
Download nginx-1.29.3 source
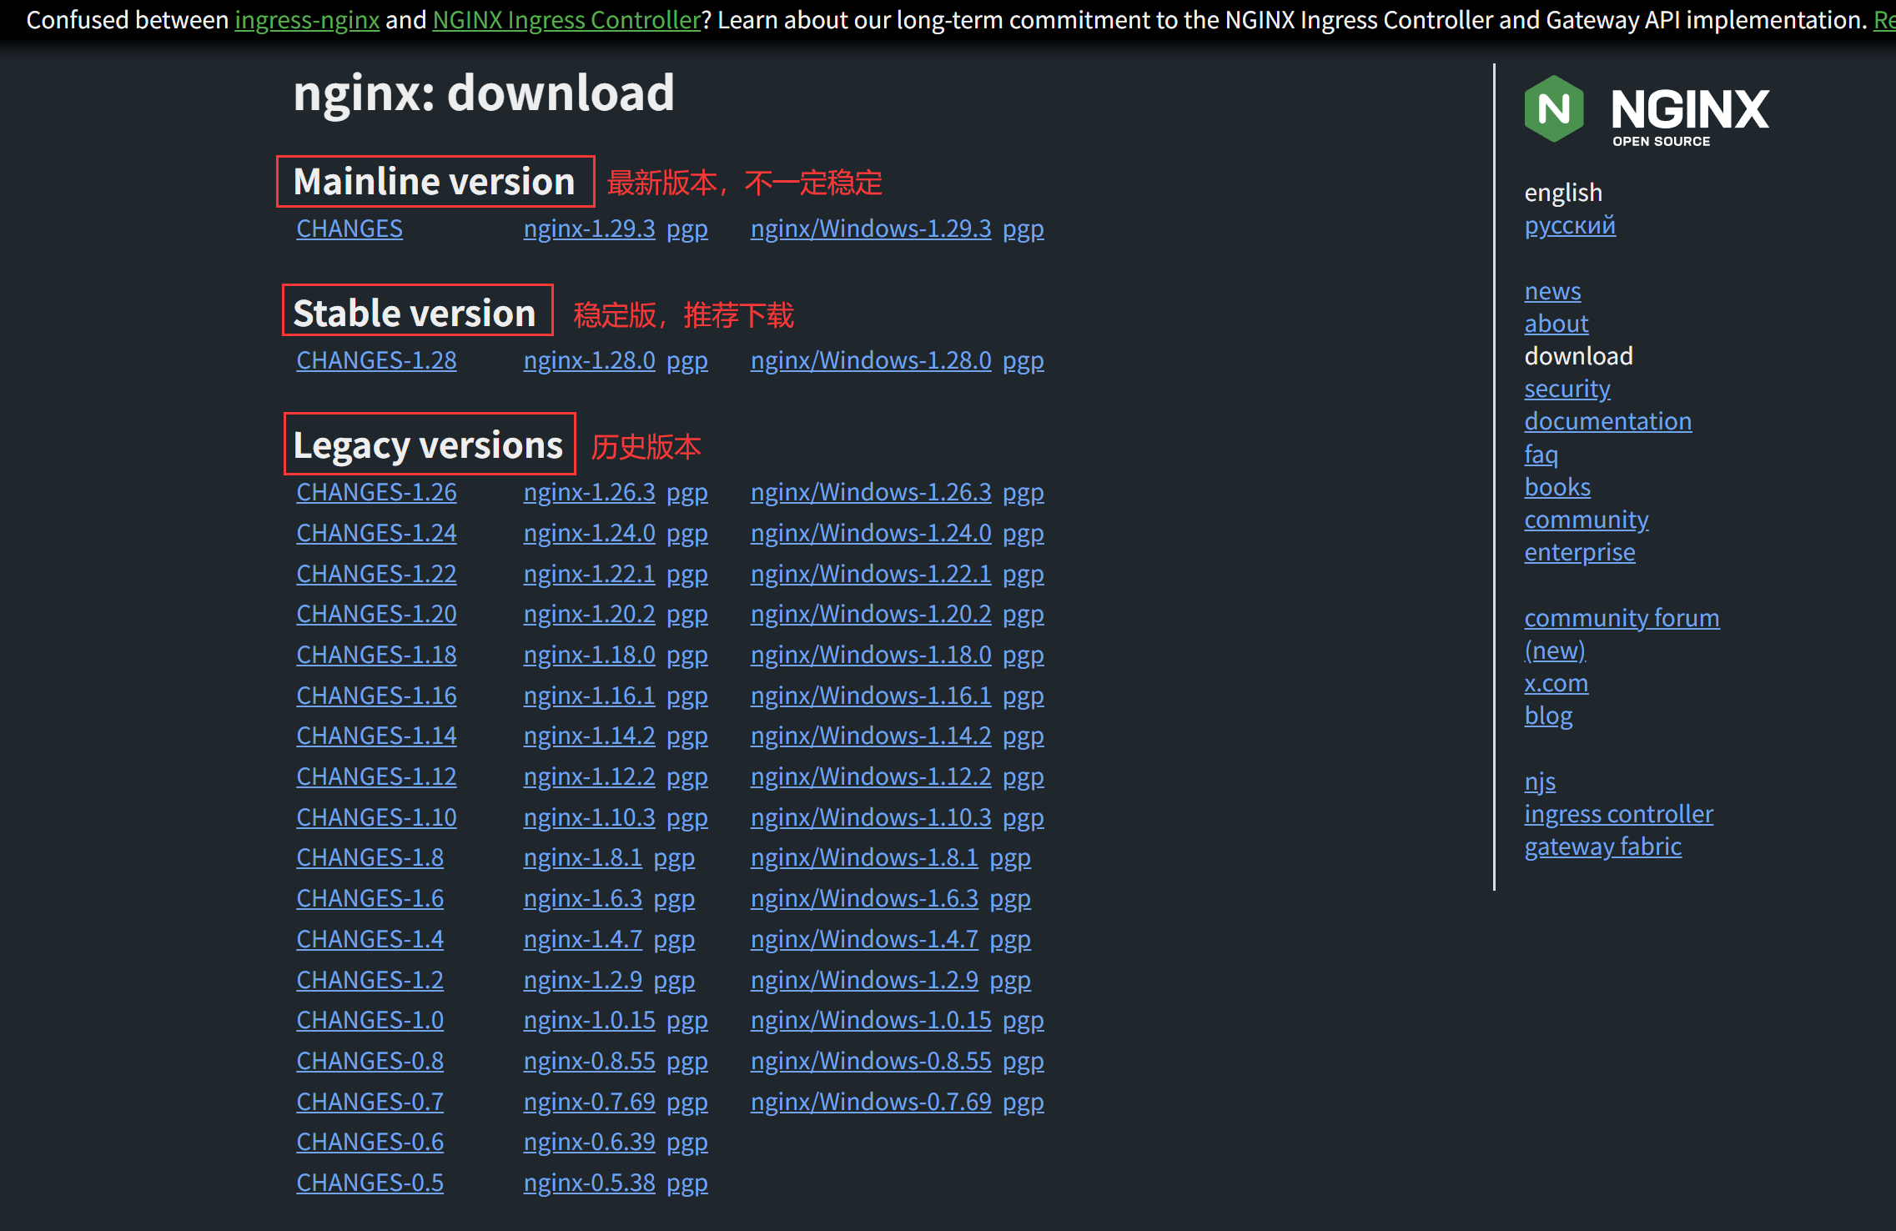point(589,229)
